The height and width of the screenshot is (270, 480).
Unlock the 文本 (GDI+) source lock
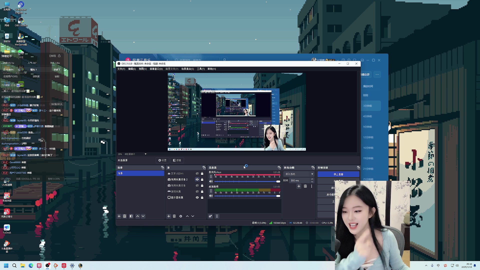(202, 173)
